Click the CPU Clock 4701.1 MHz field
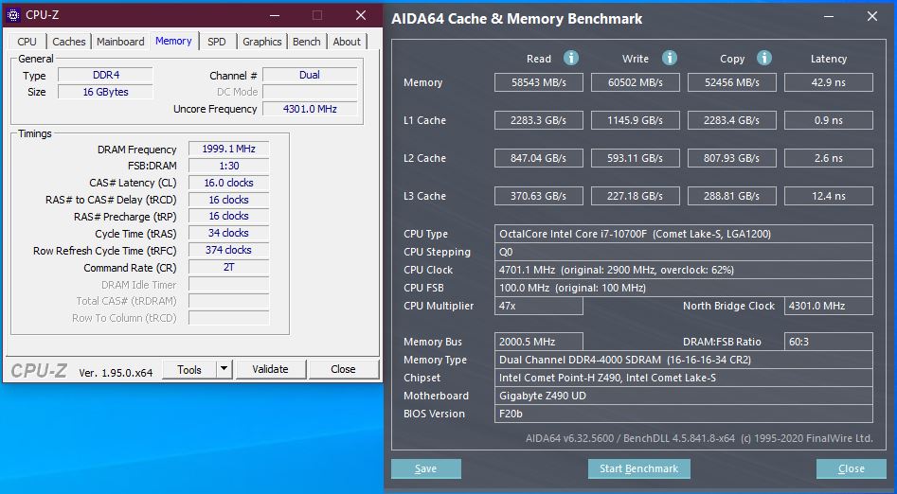Screen dimensions: 897x494 tap(684, 270)
